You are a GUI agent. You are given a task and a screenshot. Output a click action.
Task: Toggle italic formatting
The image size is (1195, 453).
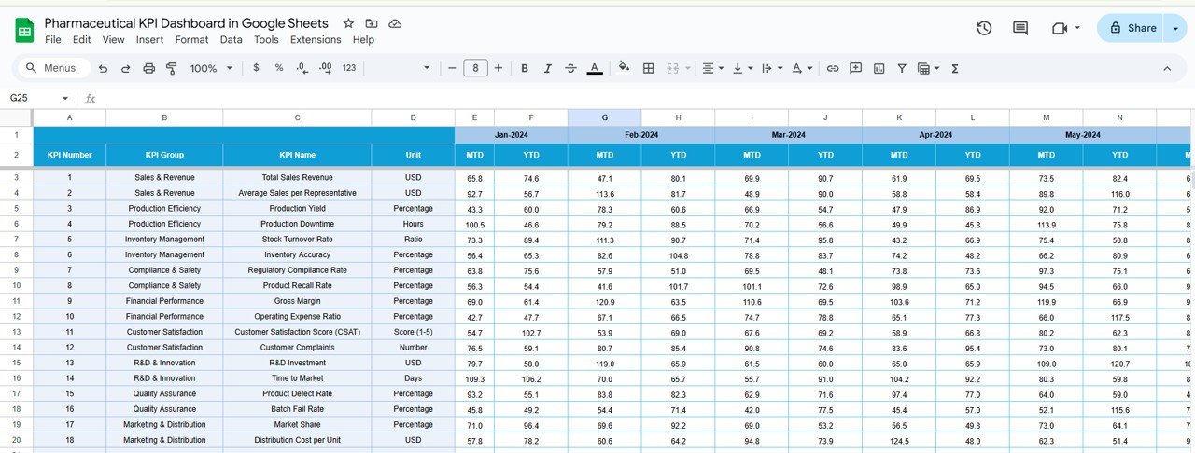[x=547, y=68]
